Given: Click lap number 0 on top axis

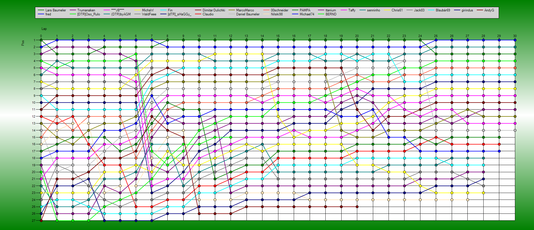Looking at the screenshot, I should click(x=41, y=36).
